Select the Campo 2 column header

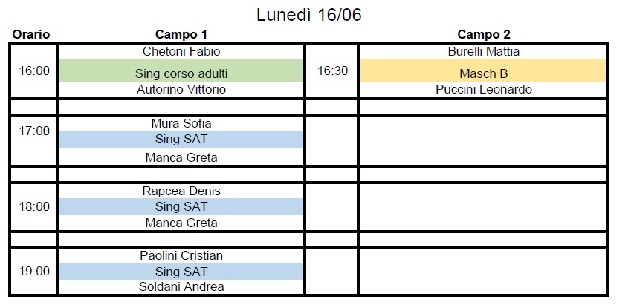(484, 35)
